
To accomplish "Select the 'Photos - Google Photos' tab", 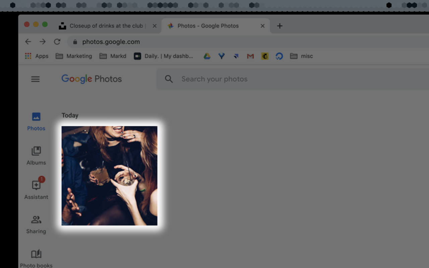I will pyautogui.click(x=212, y=25).
